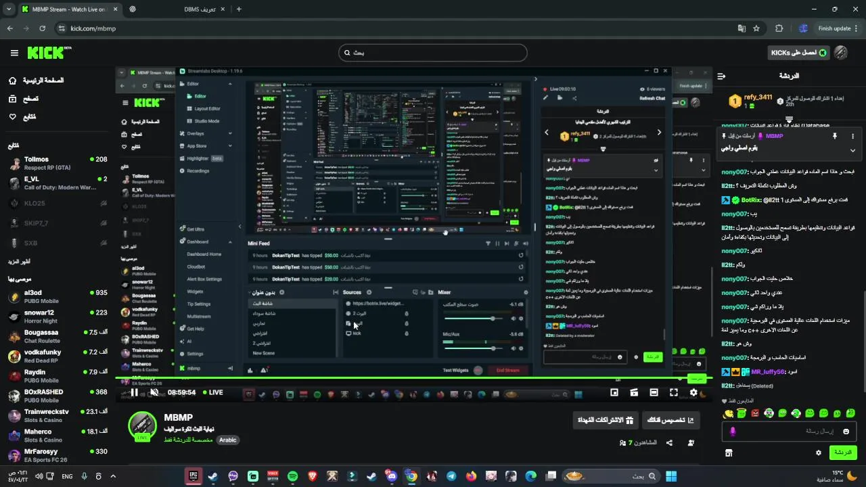
Task: Click the green stream progress bar
Action: pos(413,378)
